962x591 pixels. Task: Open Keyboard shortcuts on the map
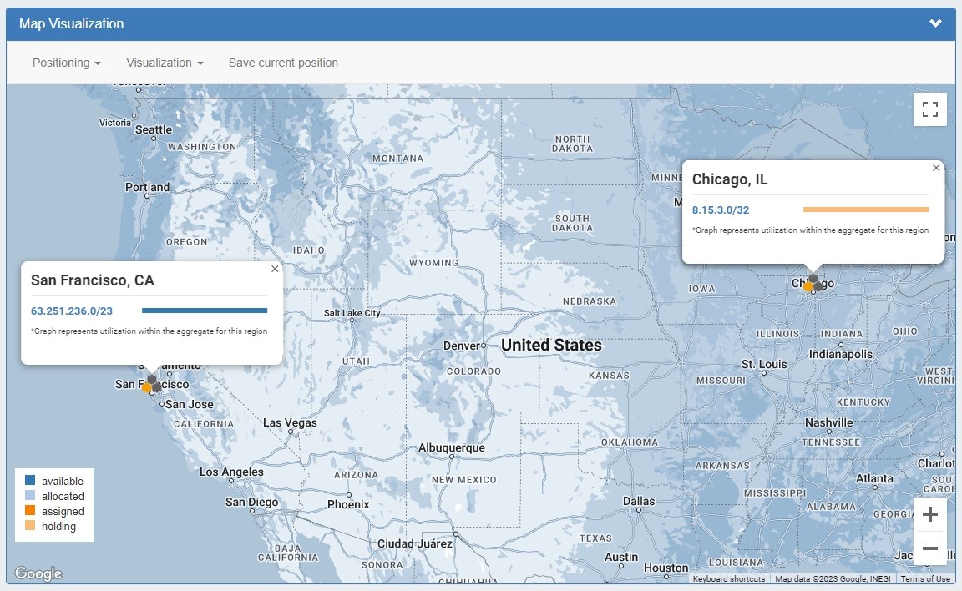[728, 578]
